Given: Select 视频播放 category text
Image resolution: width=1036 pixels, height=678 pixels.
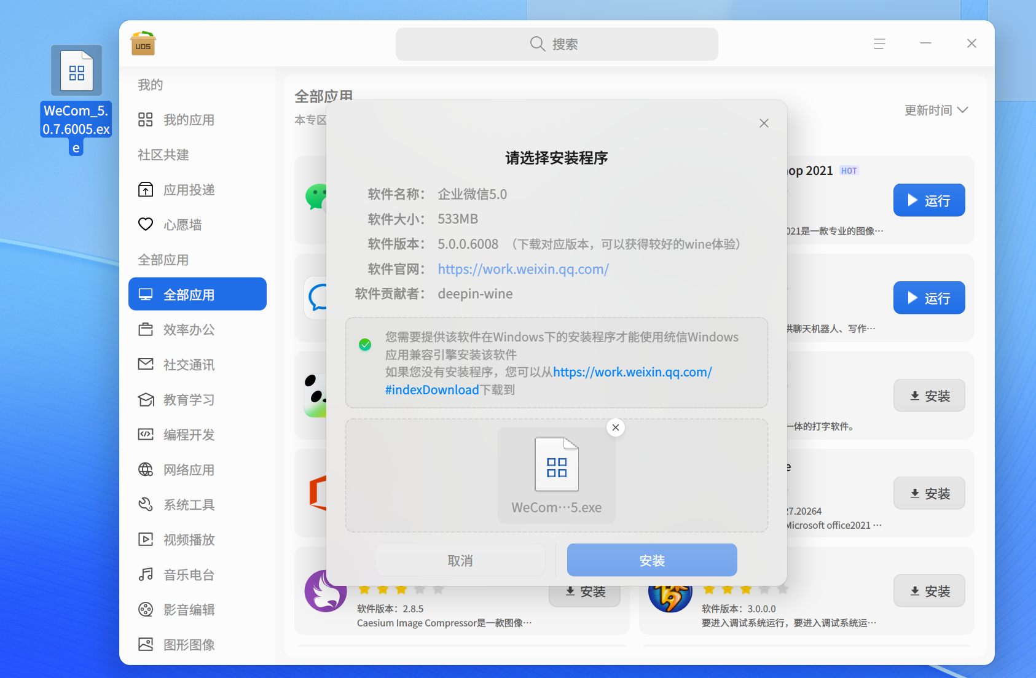Looking at the screenshot, I should click(189, 540).
